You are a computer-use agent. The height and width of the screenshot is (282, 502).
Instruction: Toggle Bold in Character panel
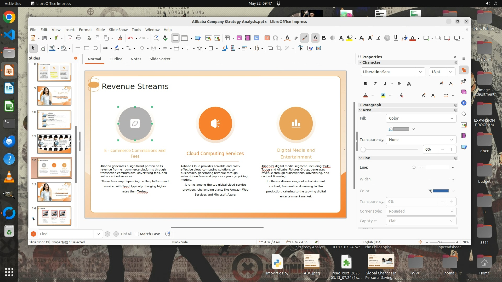pyautogui.click(x=365, y=84)
